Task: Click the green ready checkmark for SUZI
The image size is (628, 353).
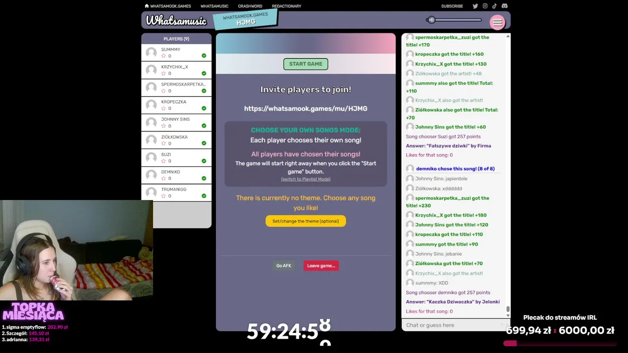Action: point(204,161)
